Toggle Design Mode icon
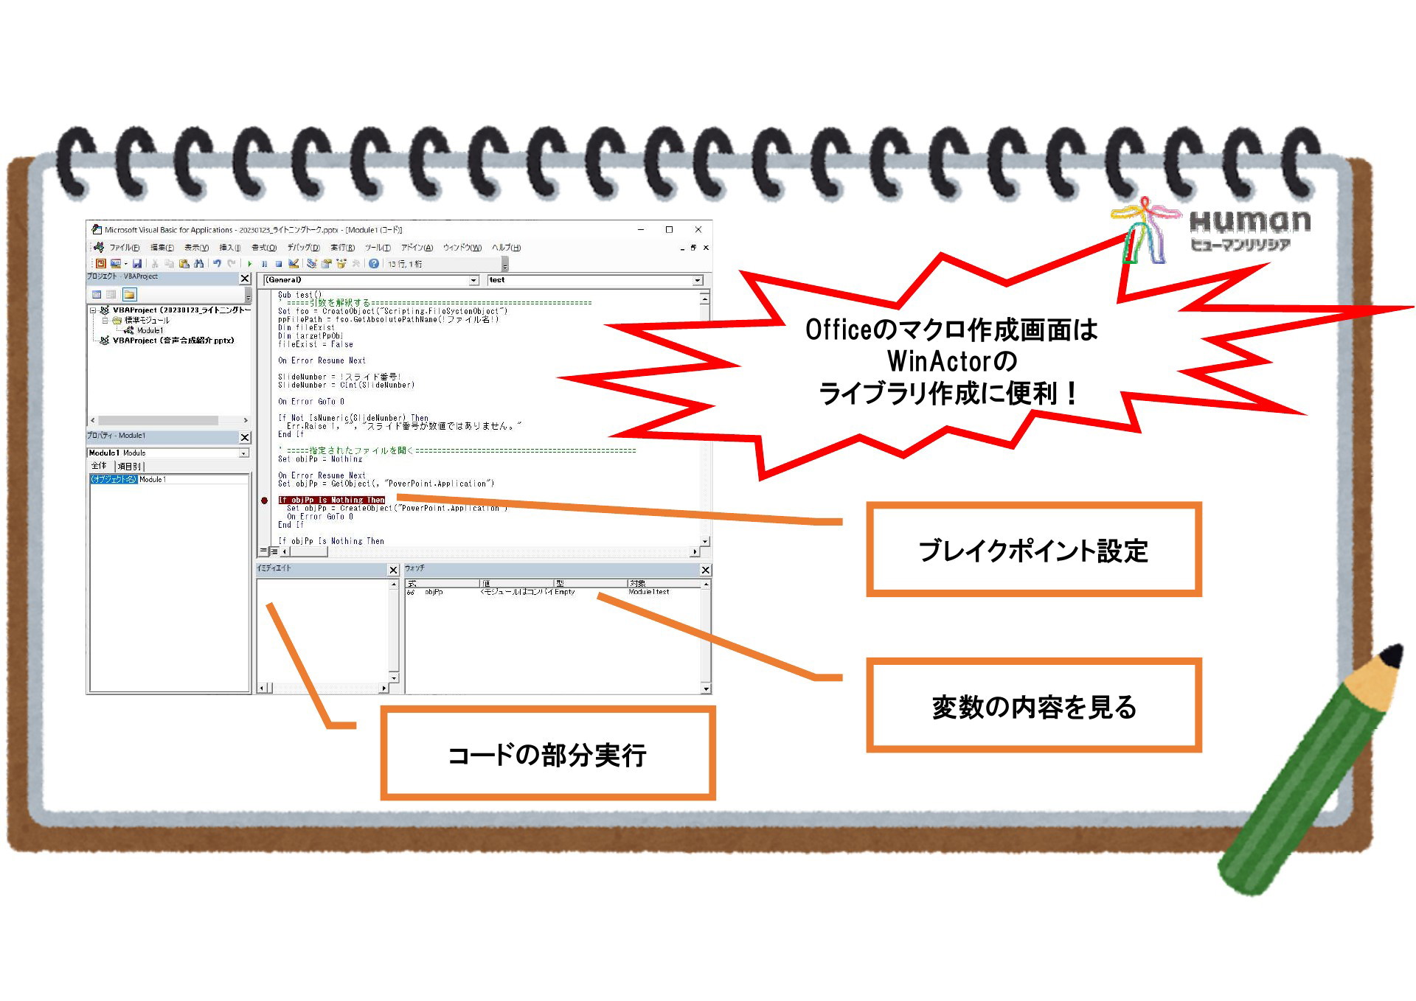This screenshot has height=1001, width=1416. (x=294, y=263)
